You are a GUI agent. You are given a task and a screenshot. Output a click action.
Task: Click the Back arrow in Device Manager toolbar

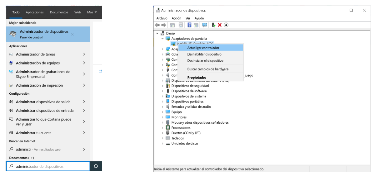tap(157, 25)
